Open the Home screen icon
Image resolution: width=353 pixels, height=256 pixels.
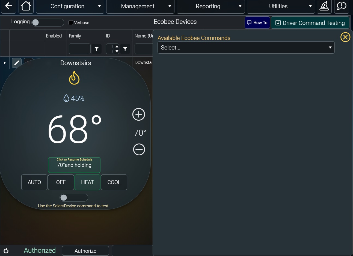coord(26,6)
